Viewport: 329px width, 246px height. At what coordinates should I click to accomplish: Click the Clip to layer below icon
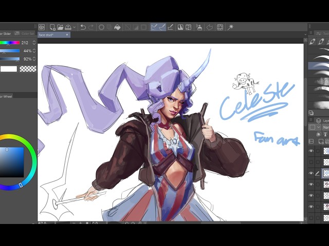[319, 134]
